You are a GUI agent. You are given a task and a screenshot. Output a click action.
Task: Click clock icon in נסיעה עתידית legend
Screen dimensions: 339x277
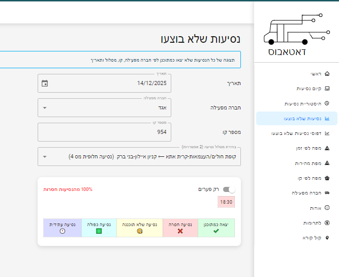63,231
